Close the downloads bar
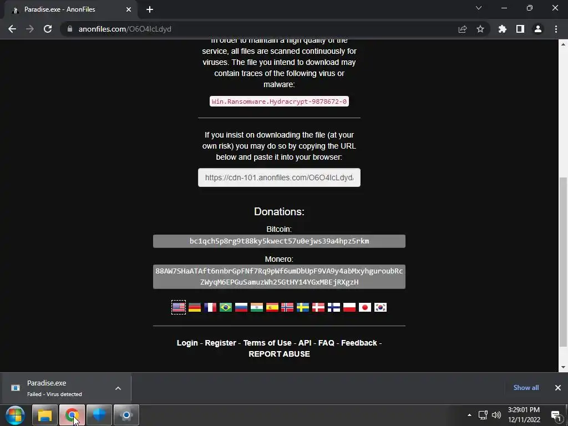The width and height of the screenshot is (568, 426). [558, 388]
